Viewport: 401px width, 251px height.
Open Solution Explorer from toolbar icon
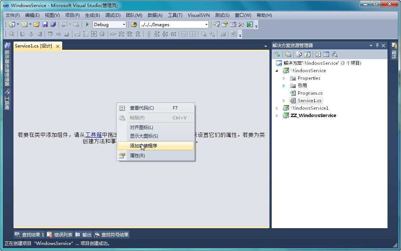tap(216, 25)
